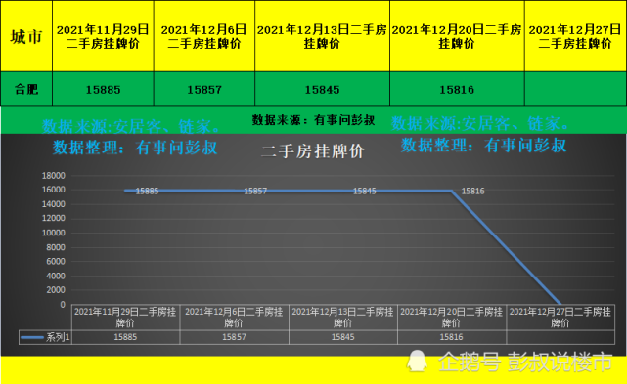Select the empty December 27 value cell
The width and height of the screenshot is (627, 384).
pos(575,89)
